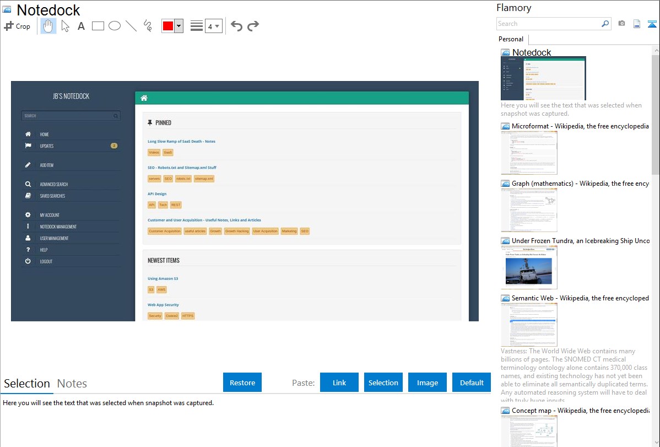Focus the Flamory Search field
660x447 pixels.
(549, 24)
